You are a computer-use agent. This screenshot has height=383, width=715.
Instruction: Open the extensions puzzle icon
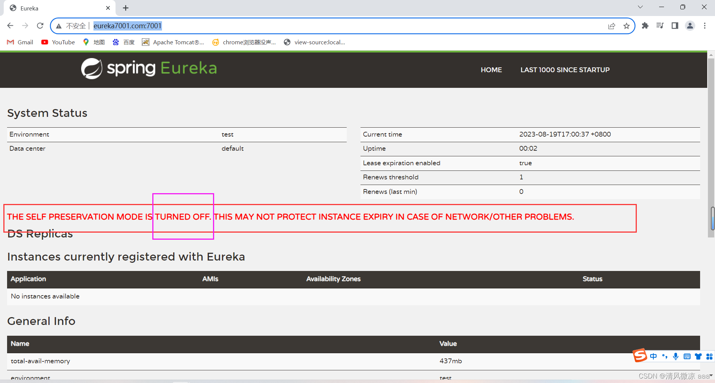point(645,26)
